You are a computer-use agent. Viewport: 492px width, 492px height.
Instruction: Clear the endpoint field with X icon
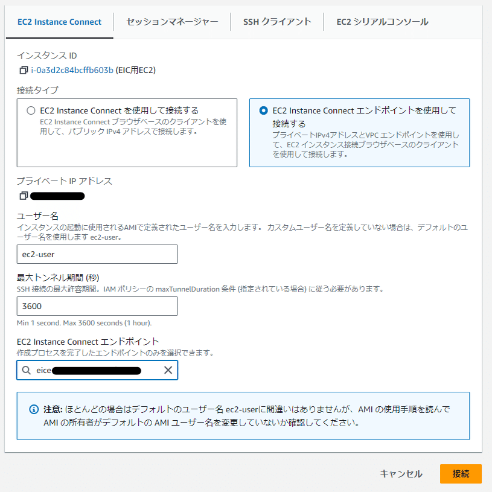(168, 370)
